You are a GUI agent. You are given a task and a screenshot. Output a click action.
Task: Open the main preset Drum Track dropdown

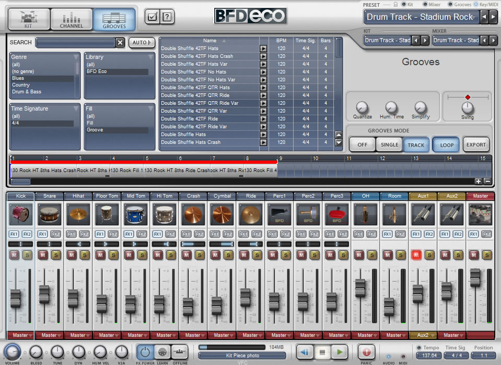(x=421, y=17)
